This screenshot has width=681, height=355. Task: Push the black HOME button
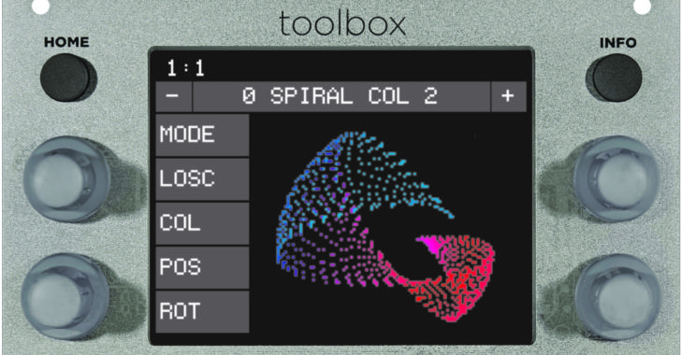click(66, 78)
